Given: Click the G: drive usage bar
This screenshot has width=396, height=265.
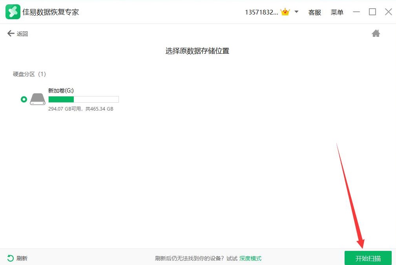Looking at the screenshot, I should pyautogui.click(x=83, y=100).
